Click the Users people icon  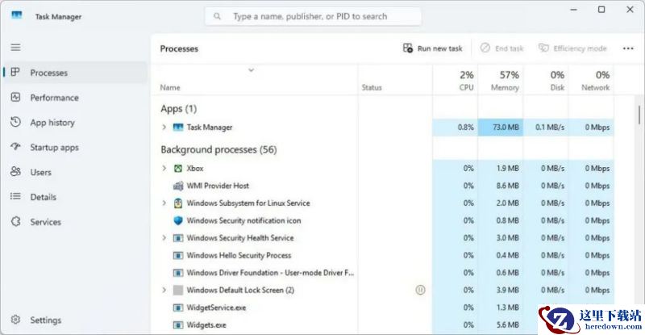click(15, 171)
